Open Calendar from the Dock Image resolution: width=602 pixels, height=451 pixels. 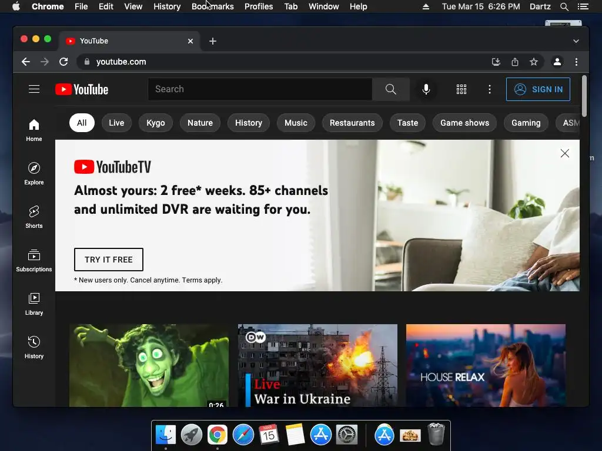point(269,435)
